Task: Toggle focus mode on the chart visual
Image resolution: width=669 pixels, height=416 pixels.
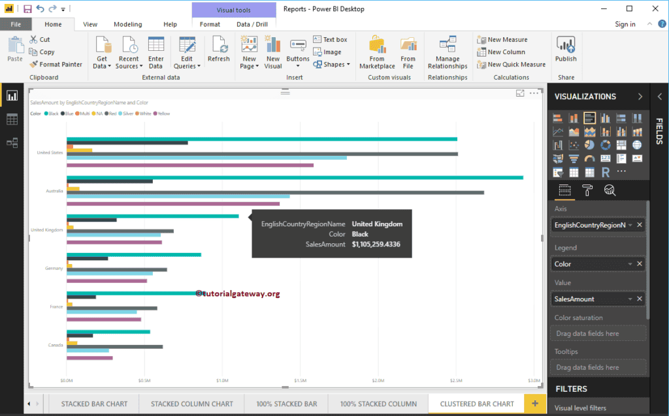Action: click(520, 93)
